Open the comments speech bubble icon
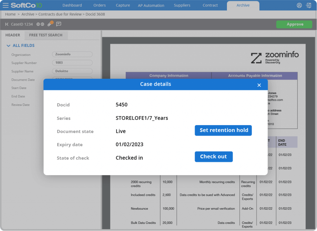The width and height of the screenshot is (317, 231). click(x=59, y=24)
